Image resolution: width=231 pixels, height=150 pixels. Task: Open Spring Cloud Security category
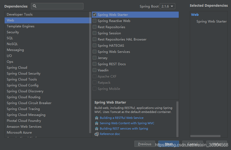(x=47, y=73)
